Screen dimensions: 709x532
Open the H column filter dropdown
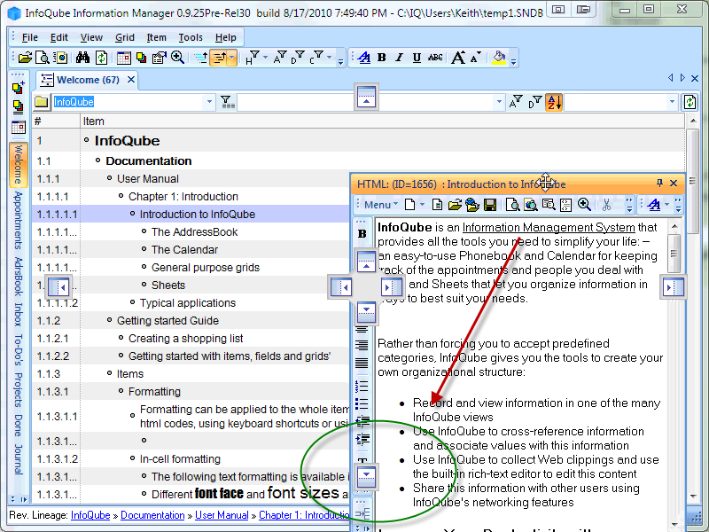(x=265, y=58)
